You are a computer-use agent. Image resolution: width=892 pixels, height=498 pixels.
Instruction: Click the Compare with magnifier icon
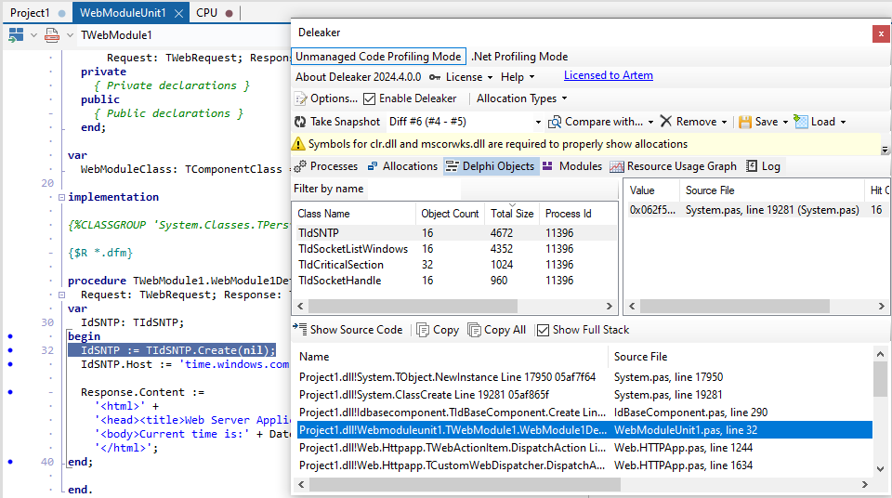pyautogui.click(x=555, y=122)
